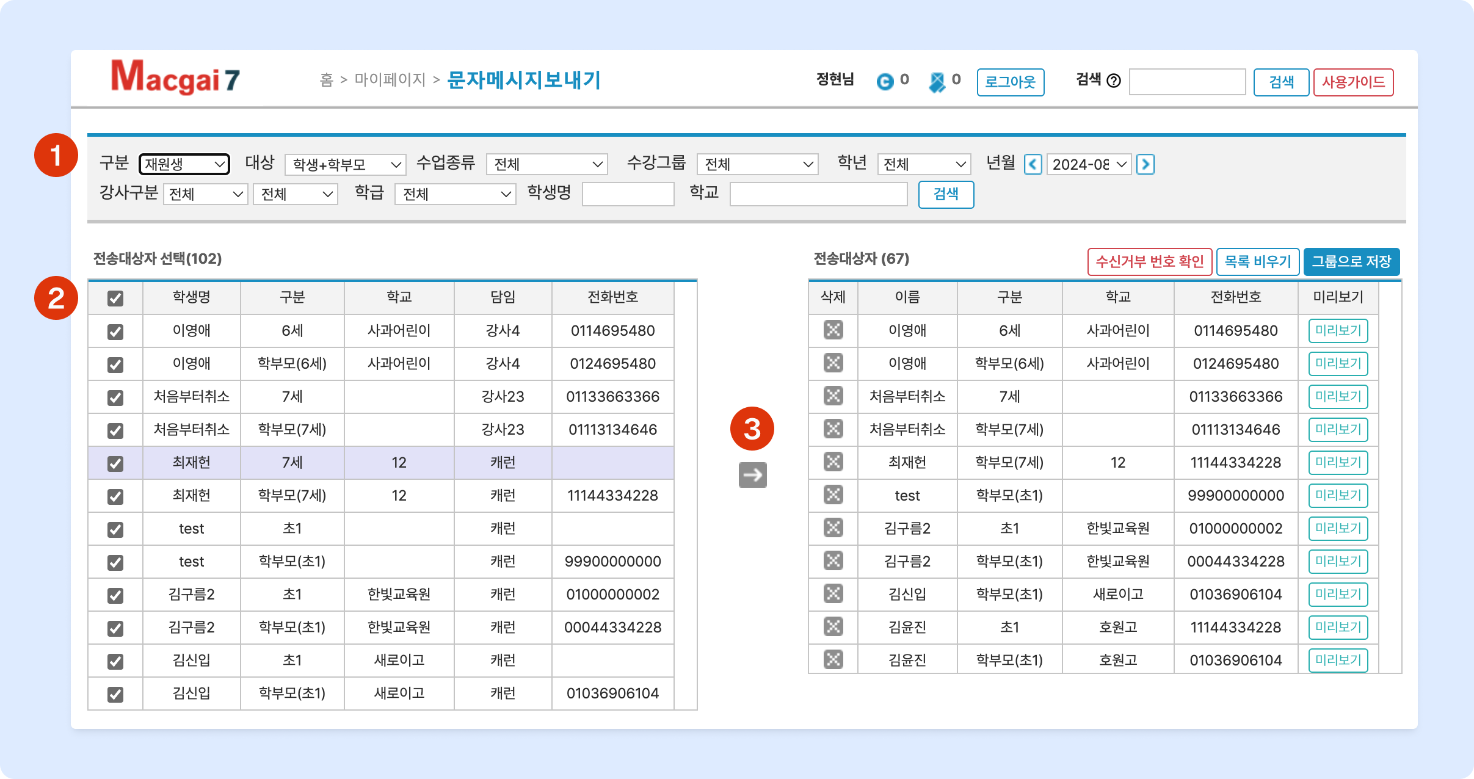The height and width of the screenshot is (779, 1474).
Task: Click the previous month arrow icon
Action: point(1033,164)
